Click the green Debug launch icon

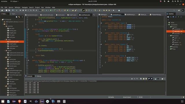pyautogui.click(x=46, y=10)
